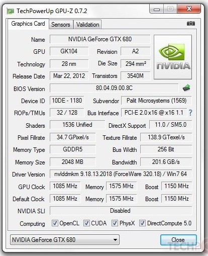The width and height of the screenshot is (208, 256).
Task: Click GPU value GK104
Action: (69, 51)
